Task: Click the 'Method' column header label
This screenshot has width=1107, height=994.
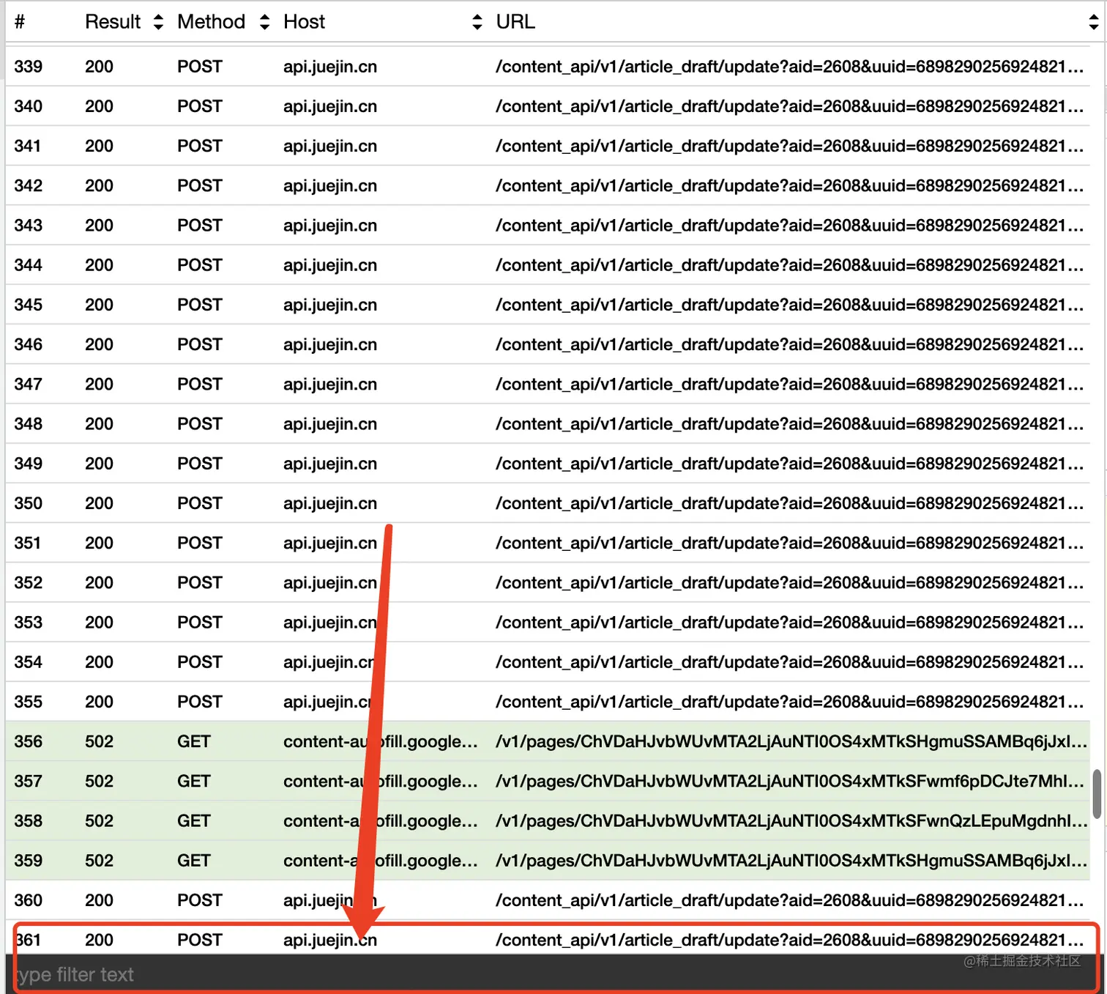Action: click(x=211, y=22)
